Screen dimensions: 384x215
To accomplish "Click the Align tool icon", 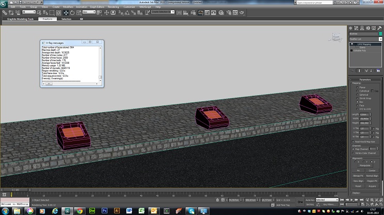I will (186, 12).
